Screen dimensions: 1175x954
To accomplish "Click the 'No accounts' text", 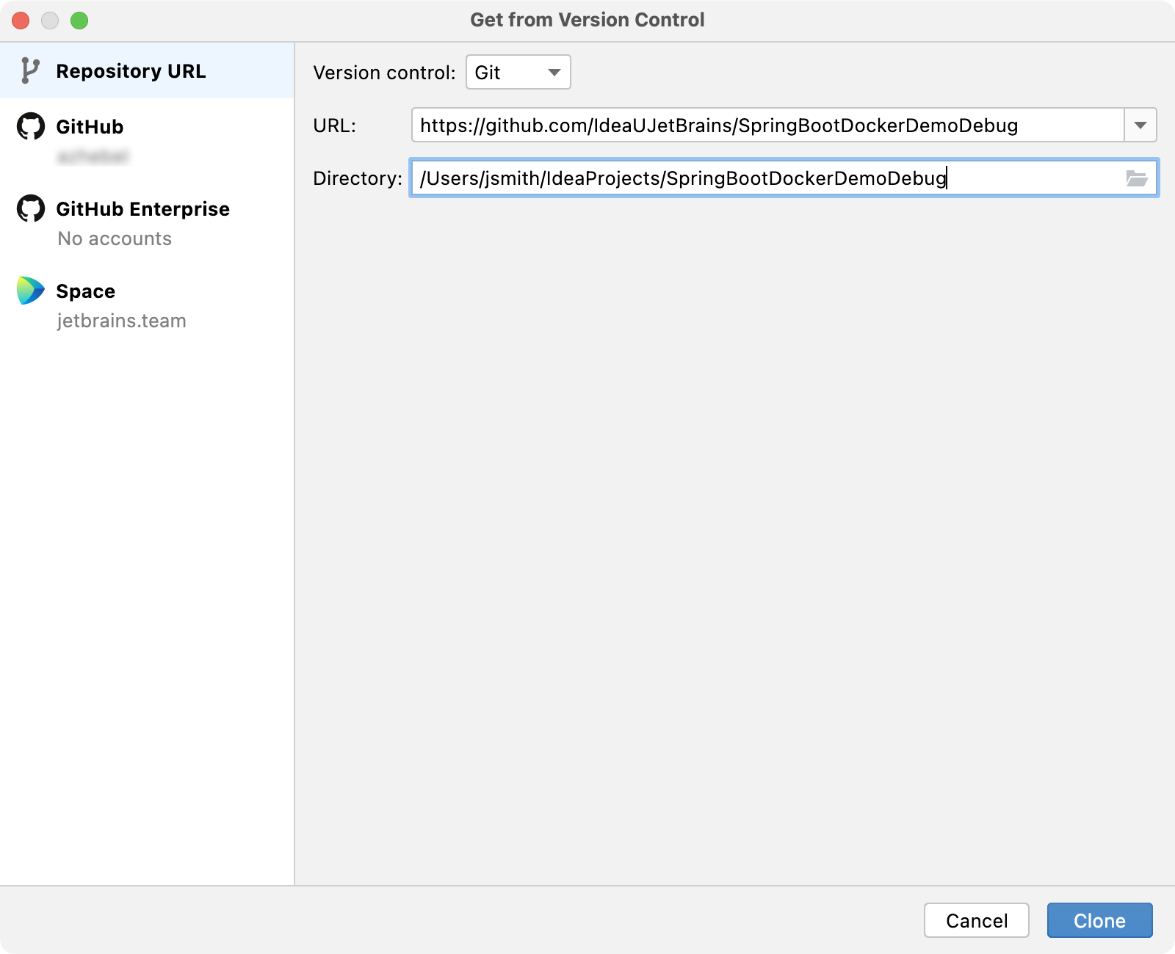I will pyautogui.click(x=115, y=238).
